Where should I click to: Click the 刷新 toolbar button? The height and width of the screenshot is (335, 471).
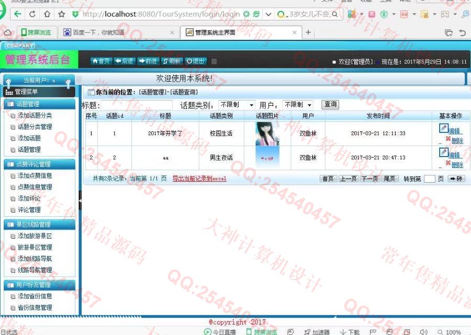(x=172, y=61)
